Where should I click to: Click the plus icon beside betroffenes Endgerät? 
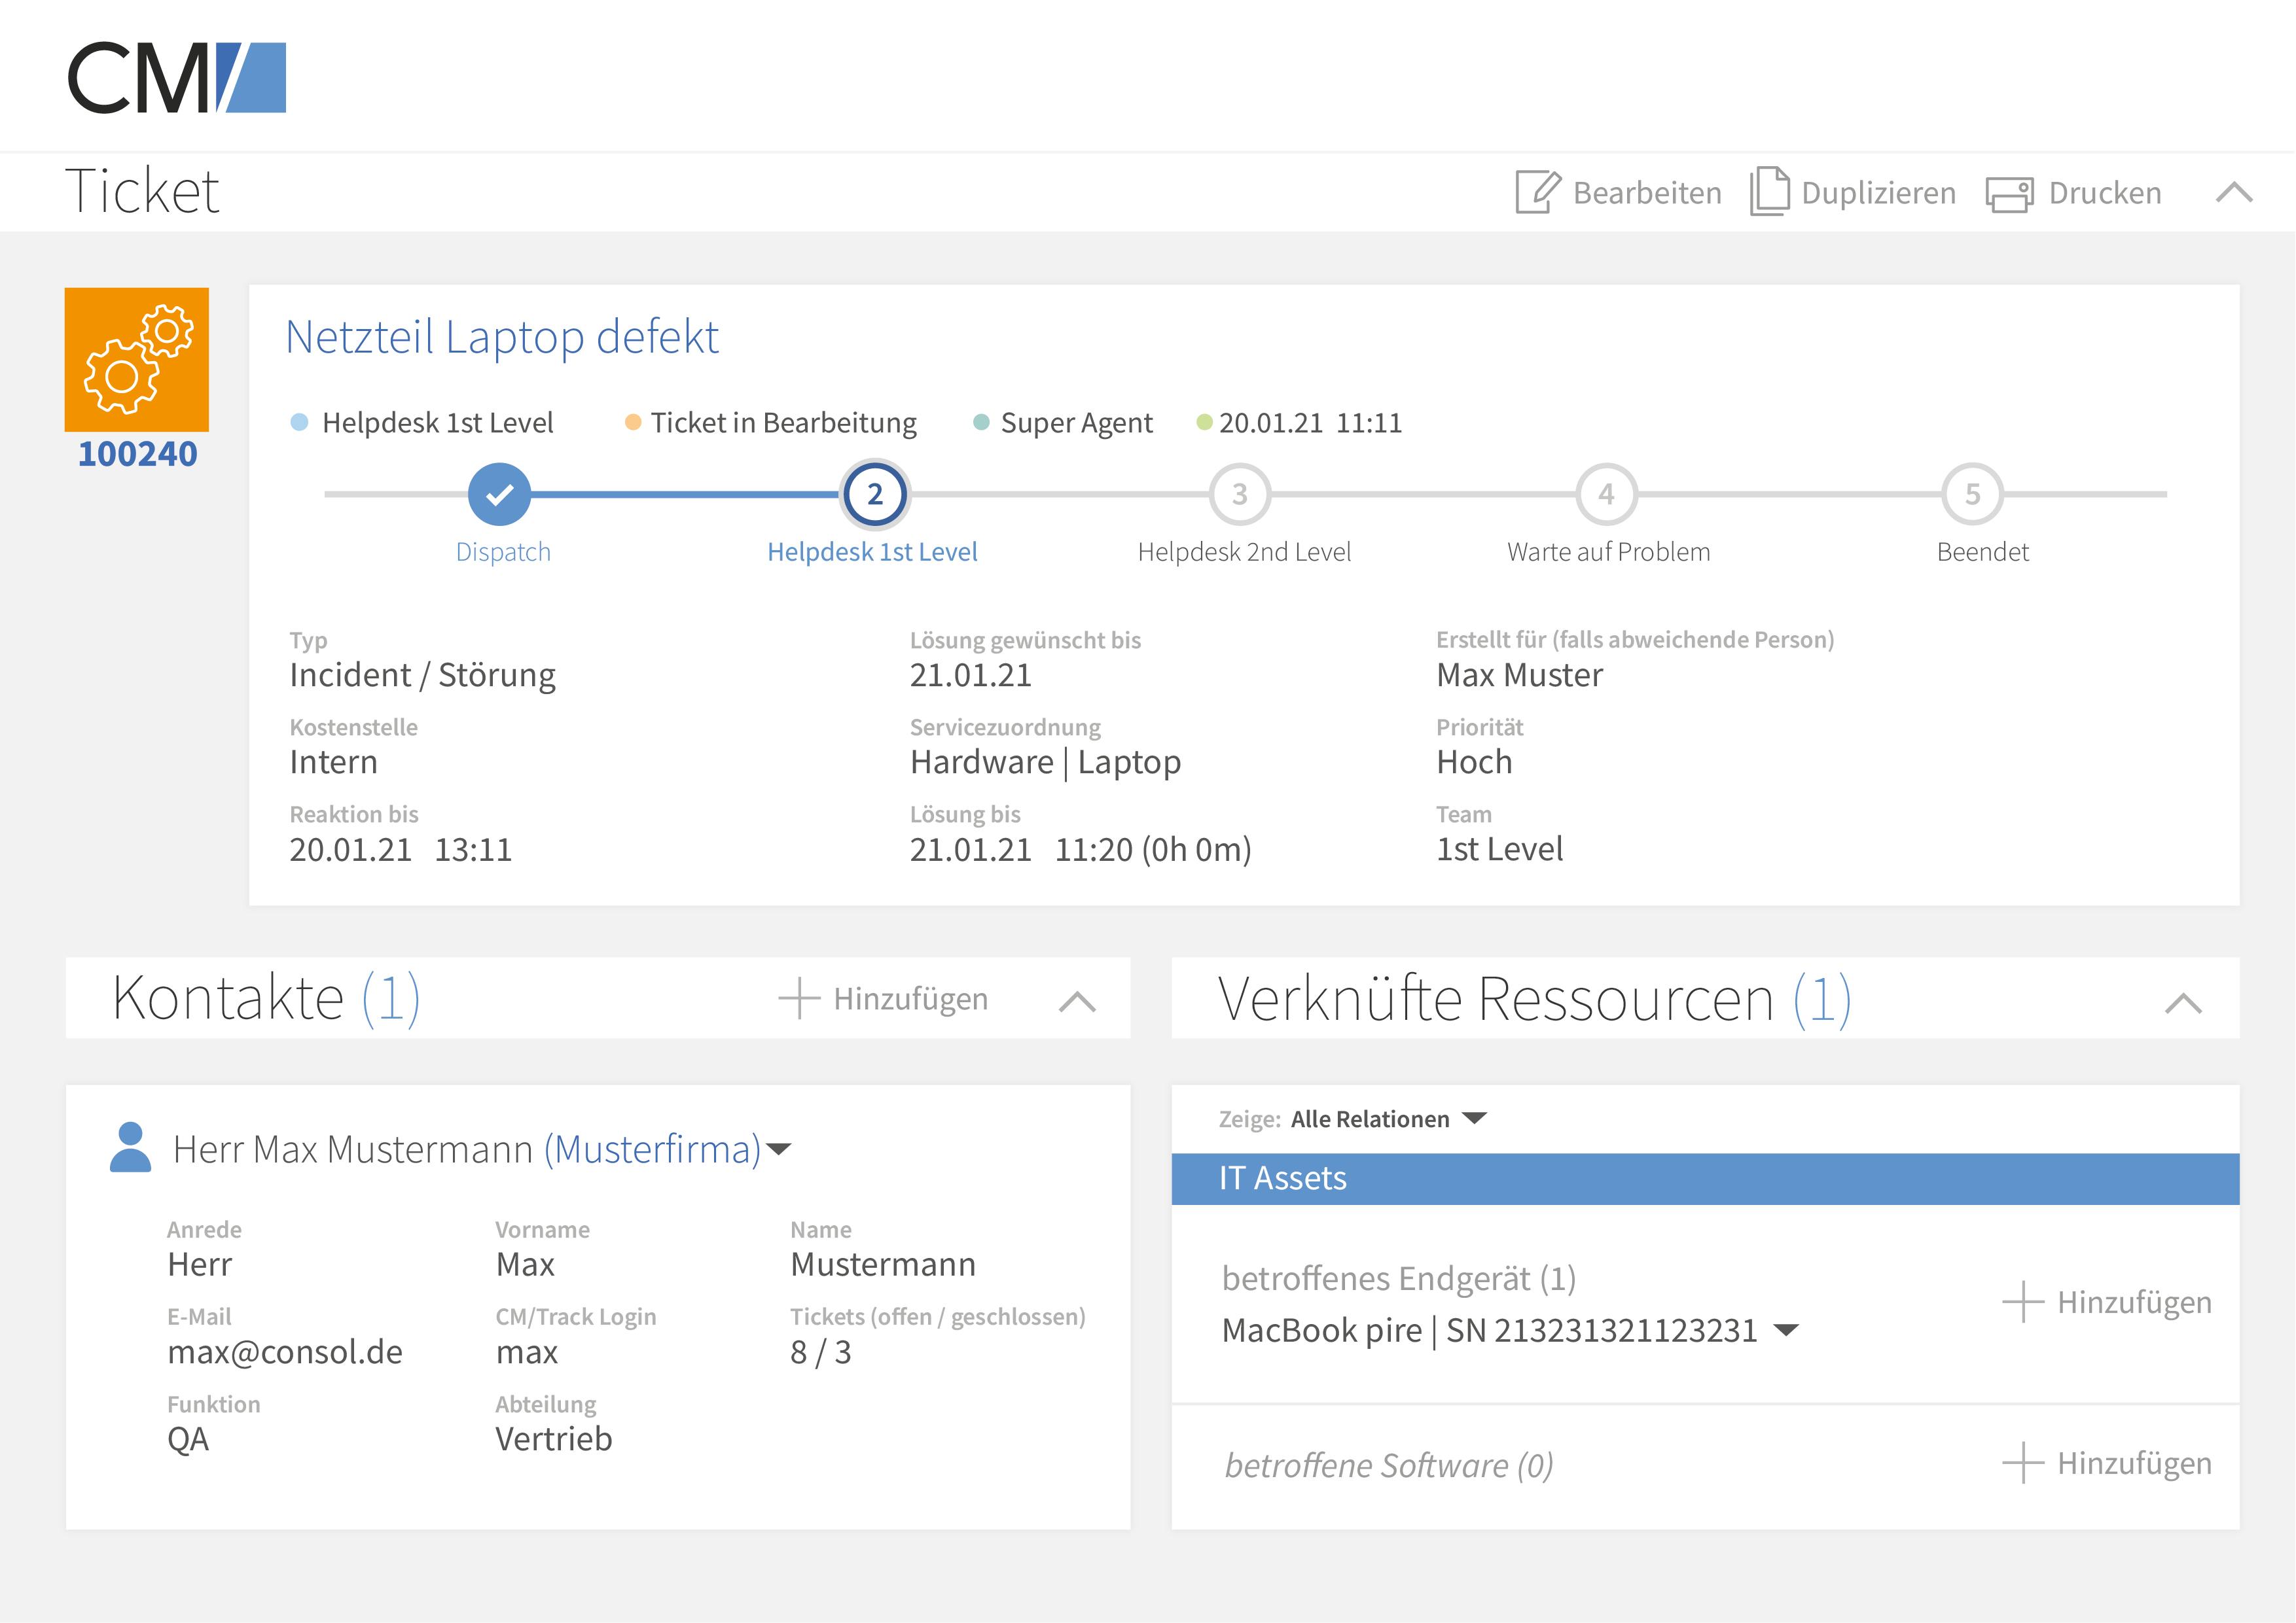click(x=2023, y=1302)
